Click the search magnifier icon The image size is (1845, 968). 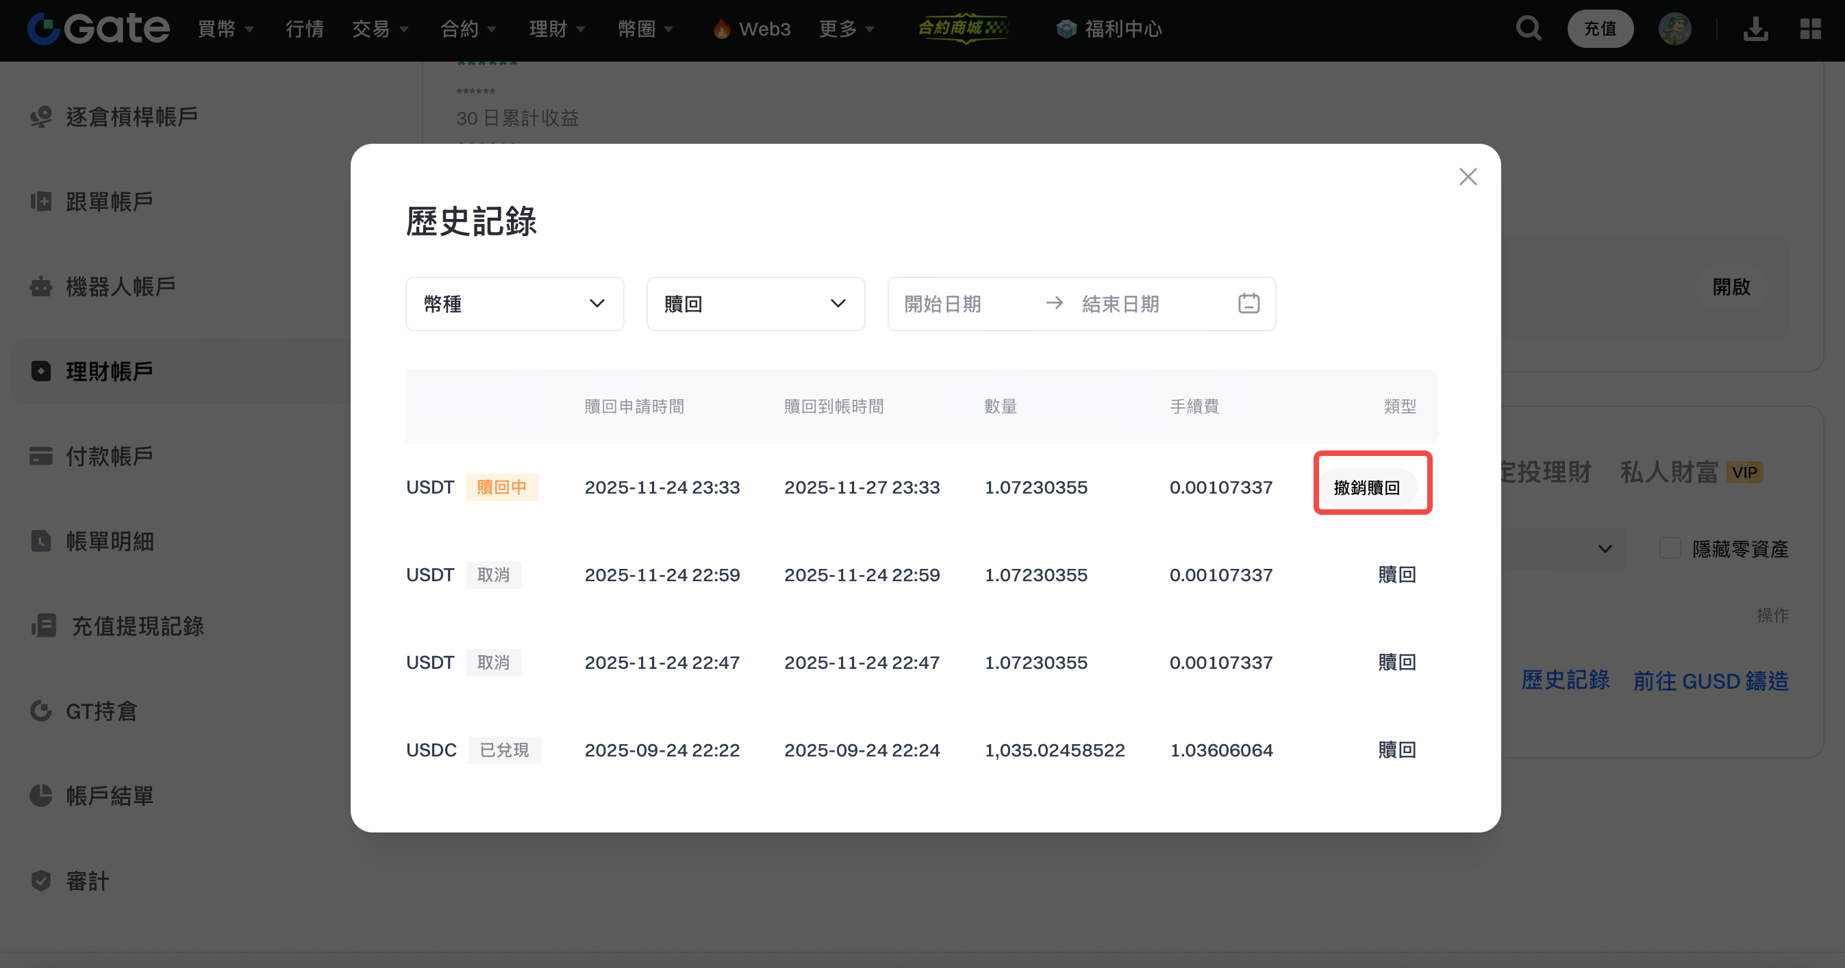point(1528,29)
